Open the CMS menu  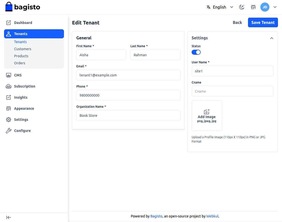[34, 75]
